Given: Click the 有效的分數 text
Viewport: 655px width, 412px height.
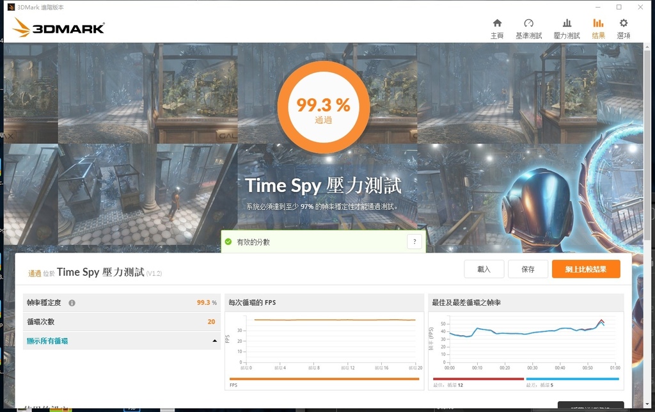Looking at the screenshot, I should tap(253, 242).
